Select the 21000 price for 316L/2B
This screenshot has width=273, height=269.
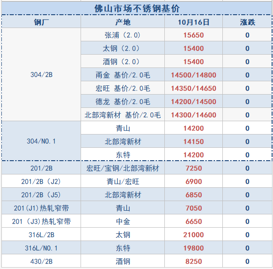(x=193, y=235)
